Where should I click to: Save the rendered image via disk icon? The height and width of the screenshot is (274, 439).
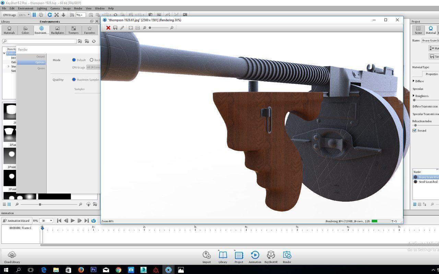[x=115, y=28]
